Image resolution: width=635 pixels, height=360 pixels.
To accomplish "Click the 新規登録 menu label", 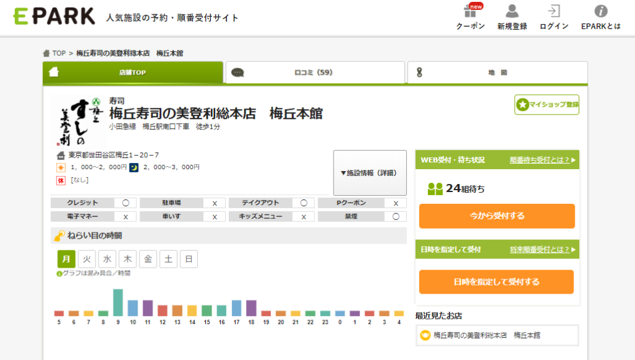I will pyautogui.click(x=512, y=26).
